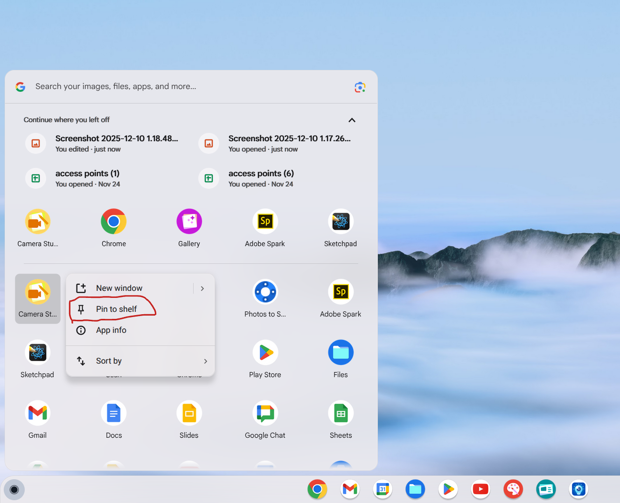
Task: Open access points (6) spreadsheet
Action: (x=260, y=178)
